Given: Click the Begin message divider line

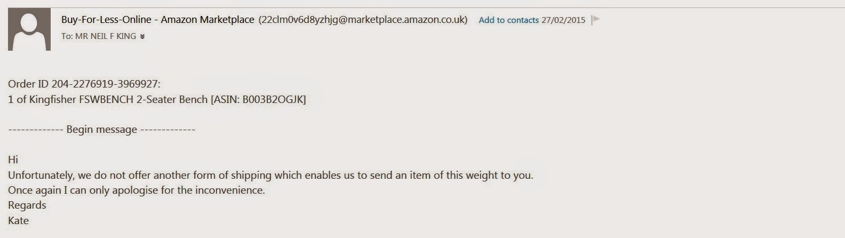Looking at the screenshot, I should point(101,130).
